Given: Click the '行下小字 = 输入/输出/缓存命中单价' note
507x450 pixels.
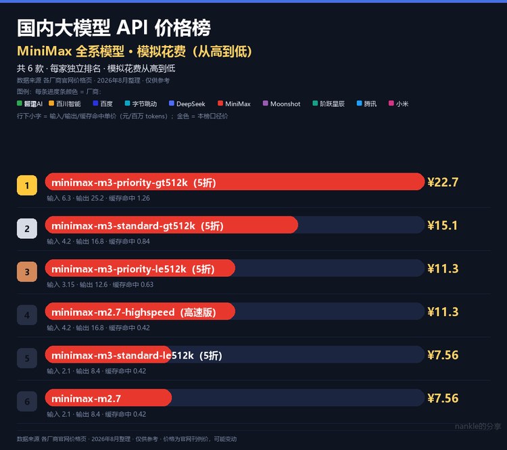Looking at the screenshot, I should click(x=122, y=116).
